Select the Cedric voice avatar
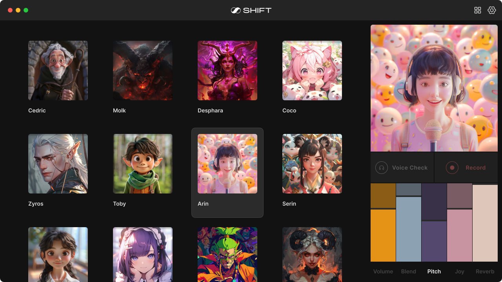502x282 pixels. pyautogui.click(x=58, y=70)
